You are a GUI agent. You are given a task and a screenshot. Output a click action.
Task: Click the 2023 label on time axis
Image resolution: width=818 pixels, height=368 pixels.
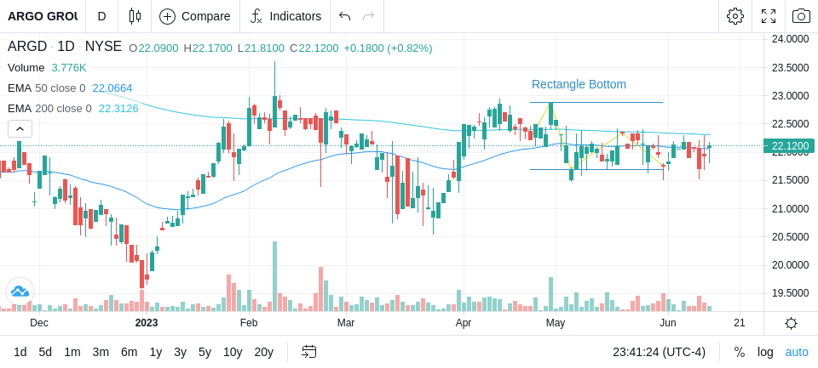146,323
